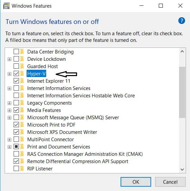Click the Device Lockdown folder icon
Screen dimensions: 190x191
click(22, 59)
